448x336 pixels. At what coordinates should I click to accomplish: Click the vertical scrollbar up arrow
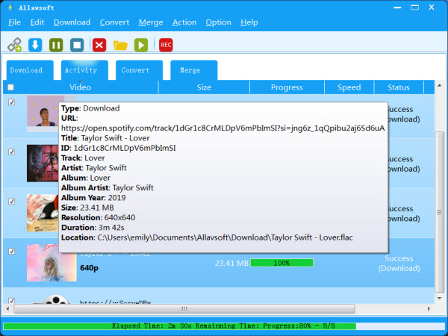(440, 85)
